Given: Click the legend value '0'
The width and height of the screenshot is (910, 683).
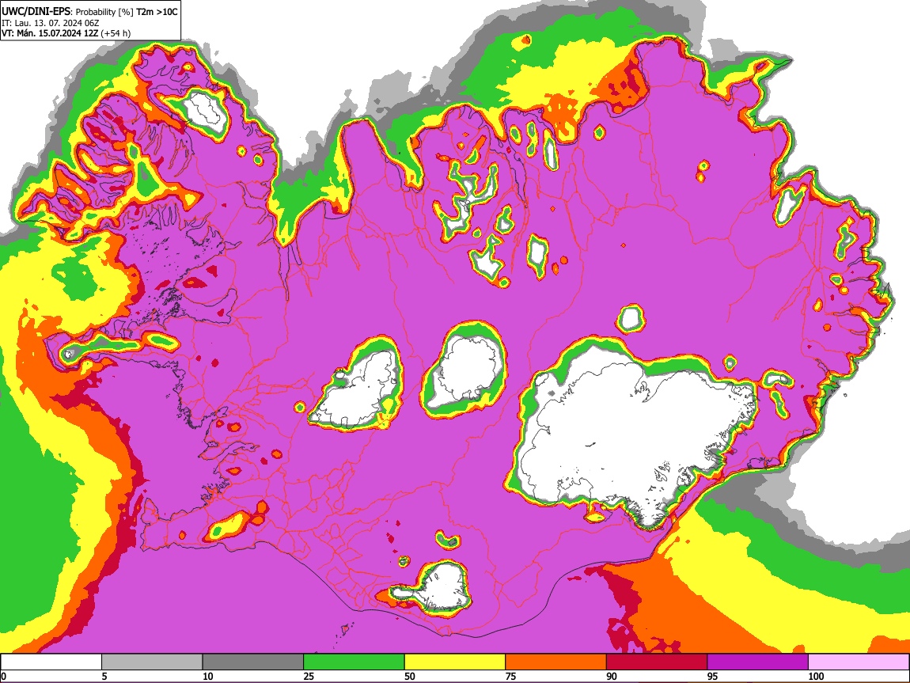Looking at the screenshot, I should (3, 676).
